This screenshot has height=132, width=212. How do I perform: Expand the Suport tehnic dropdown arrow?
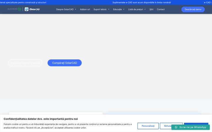(109, 9)
